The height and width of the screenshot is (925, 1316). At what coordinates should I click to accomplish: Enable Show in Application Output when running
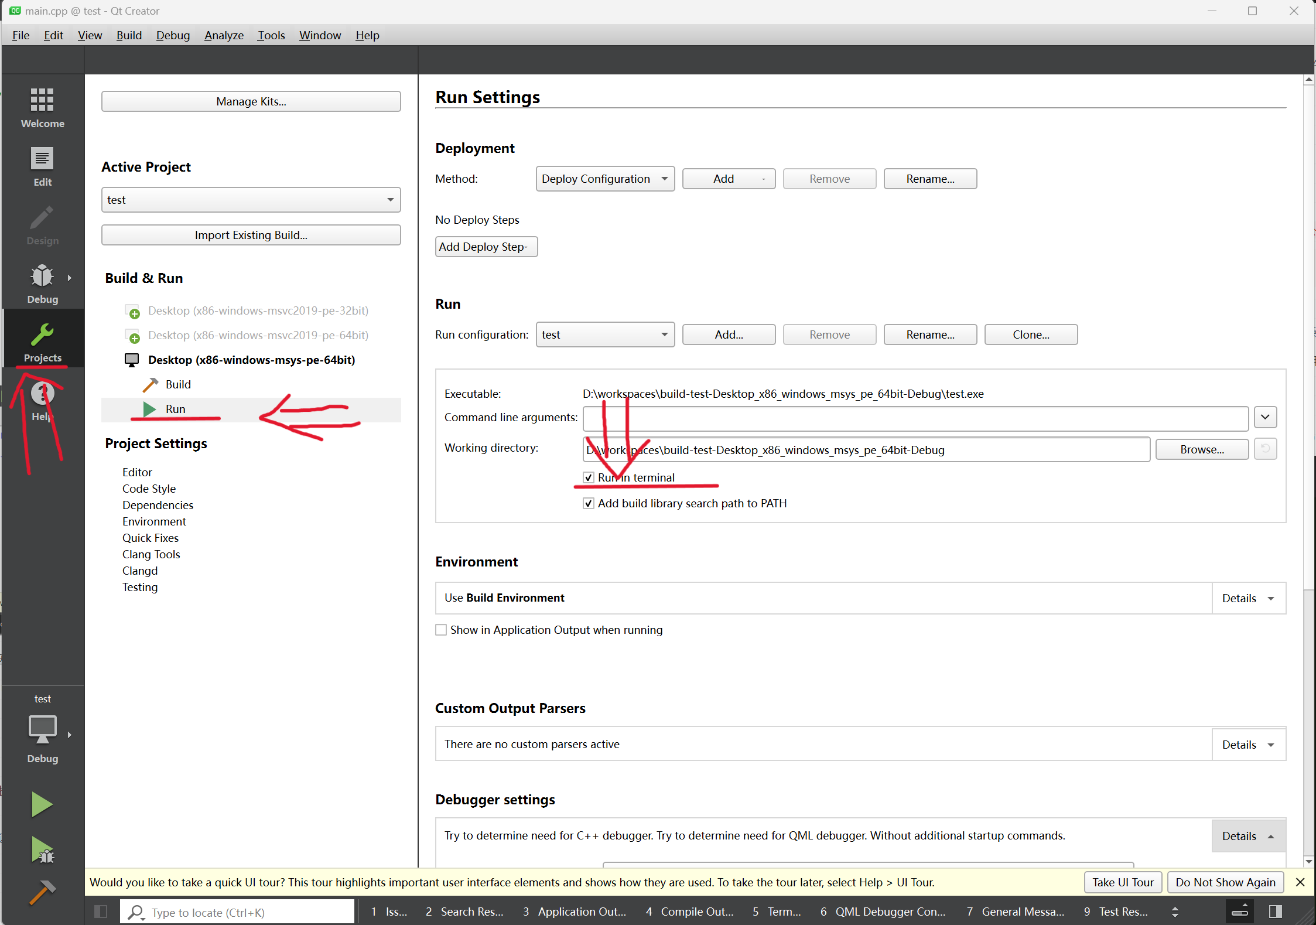(441, 630)
